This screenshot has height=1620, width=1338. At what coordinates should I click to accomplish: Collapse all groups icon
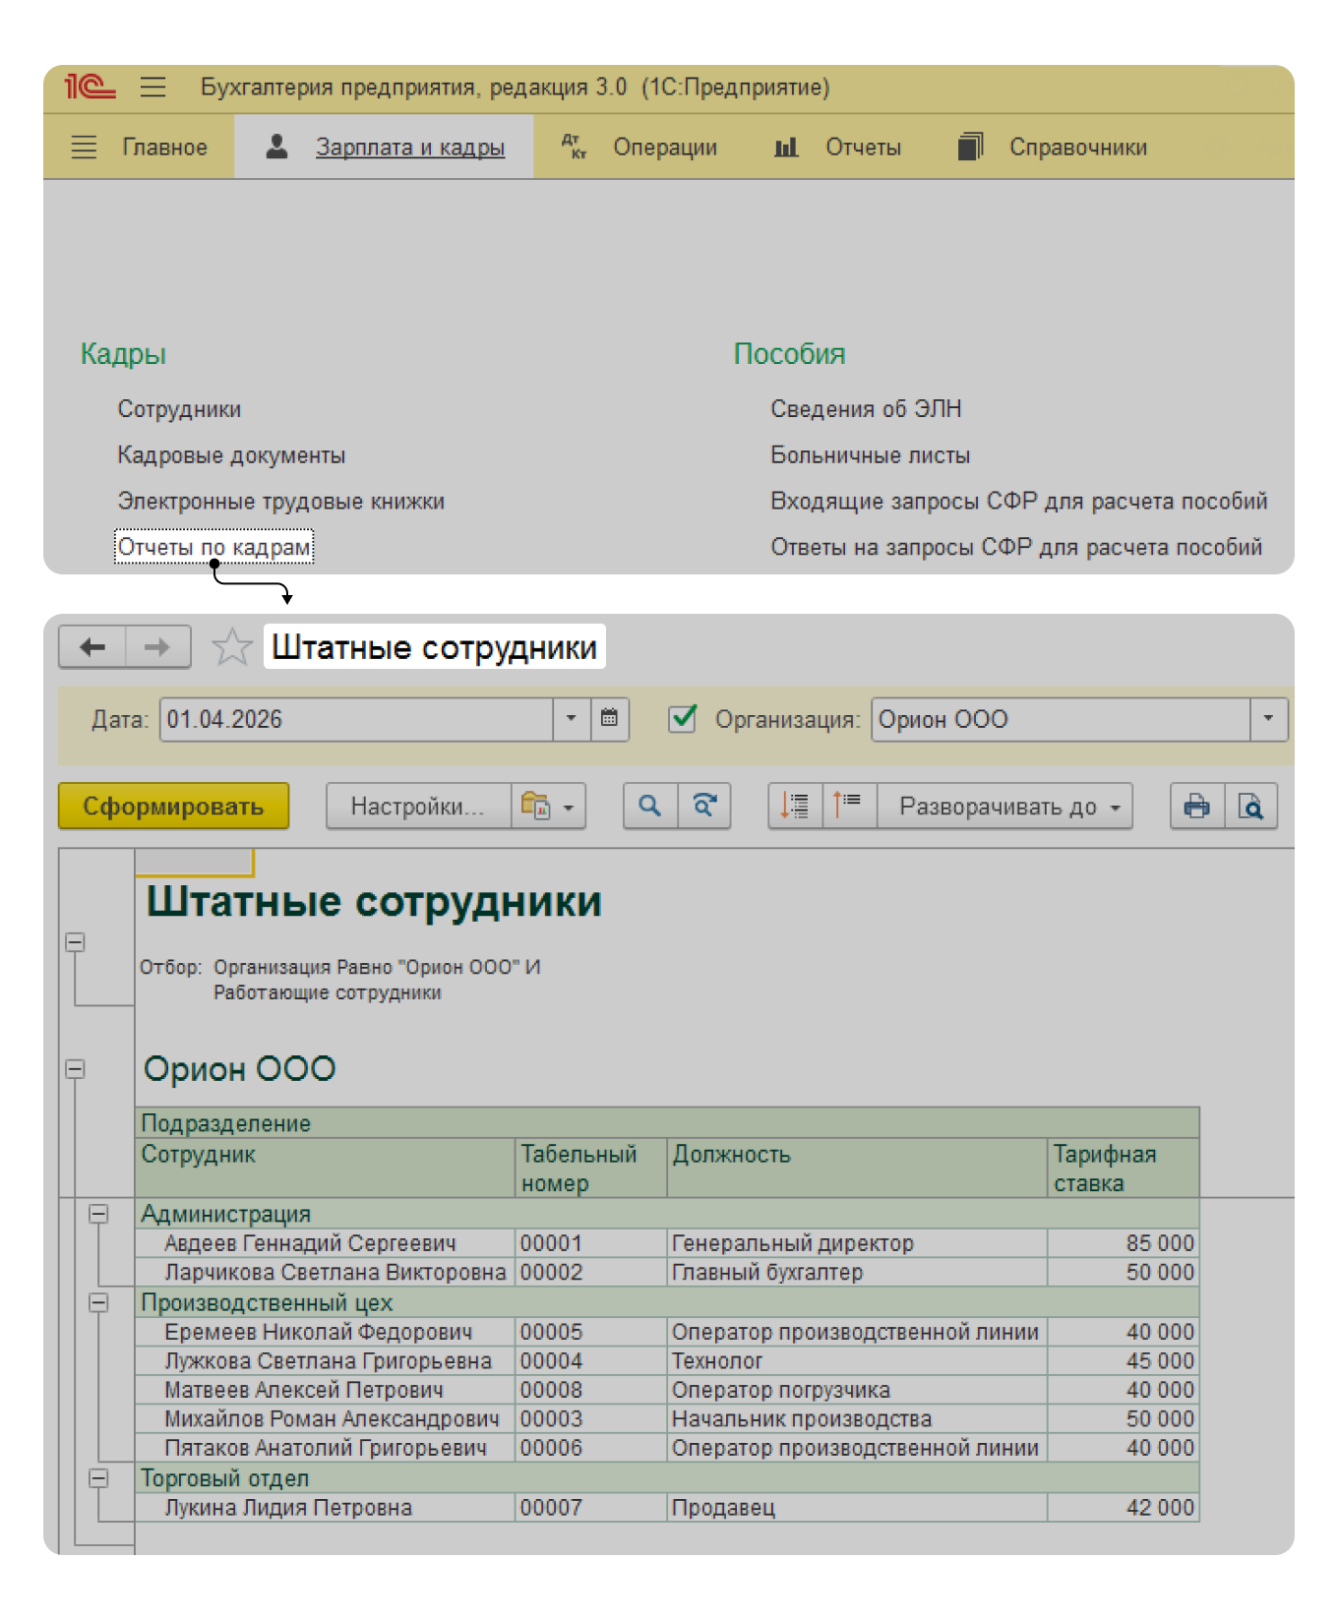(x=848, y=806)
